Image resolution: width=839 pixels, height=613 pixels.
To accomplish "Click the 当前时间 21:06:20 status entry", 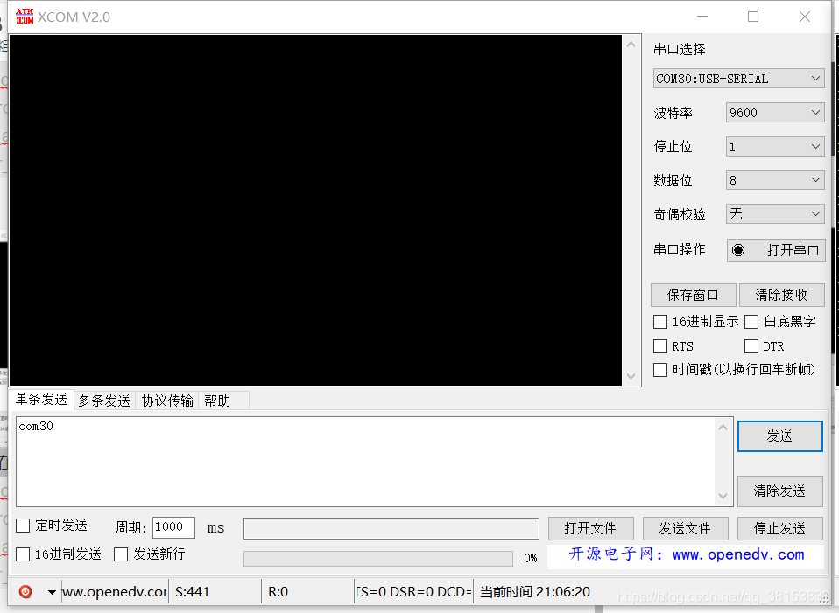I will click(x=535, y=592).
